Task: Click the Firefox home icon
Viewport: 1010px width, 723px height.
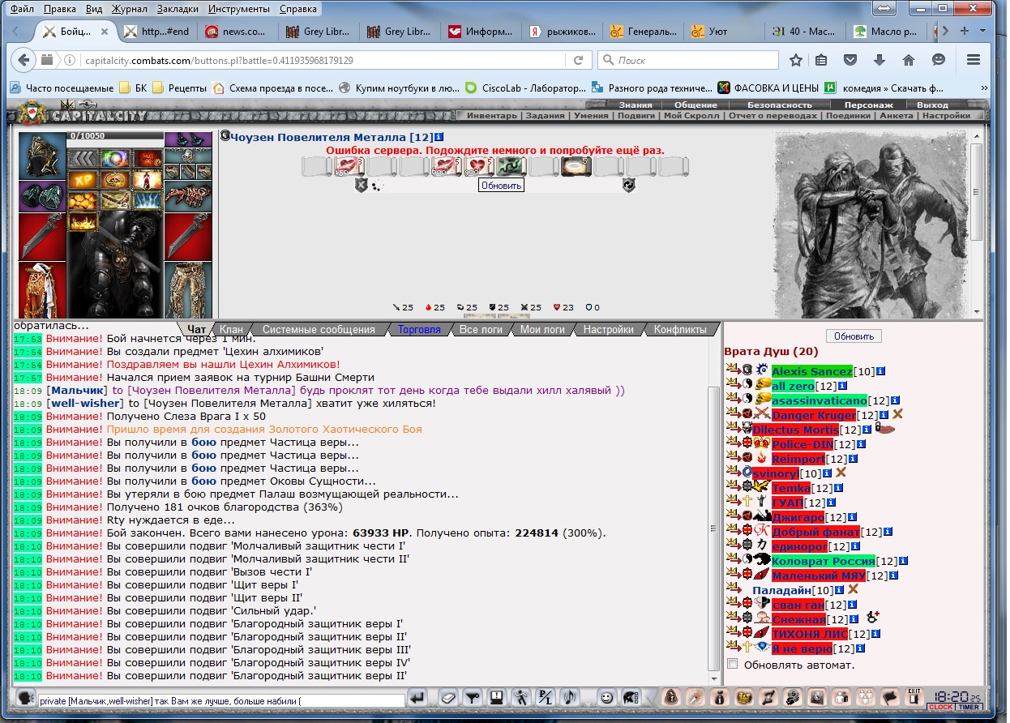Action: click(909, 60)
